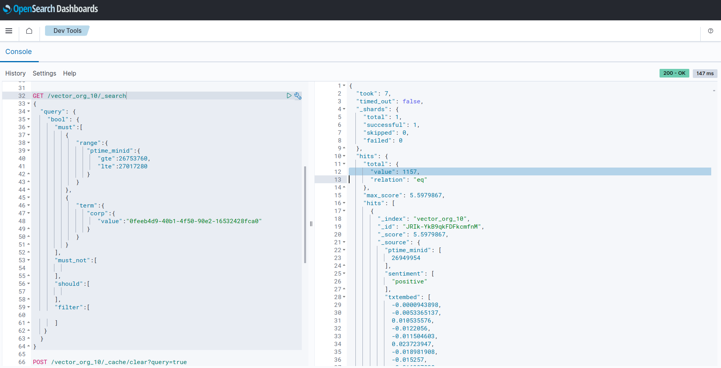This screenshot has height=368, width=721.
Task: Collapse the "must" array at line 36
Action: [29, 127]
